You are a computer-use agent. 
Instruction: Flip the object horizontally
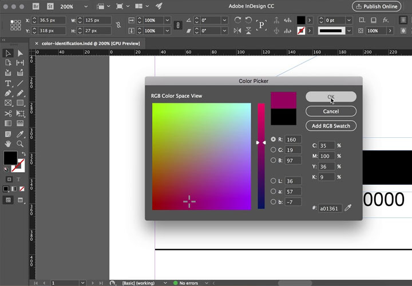pyautogui.click(x=237, y=31)
